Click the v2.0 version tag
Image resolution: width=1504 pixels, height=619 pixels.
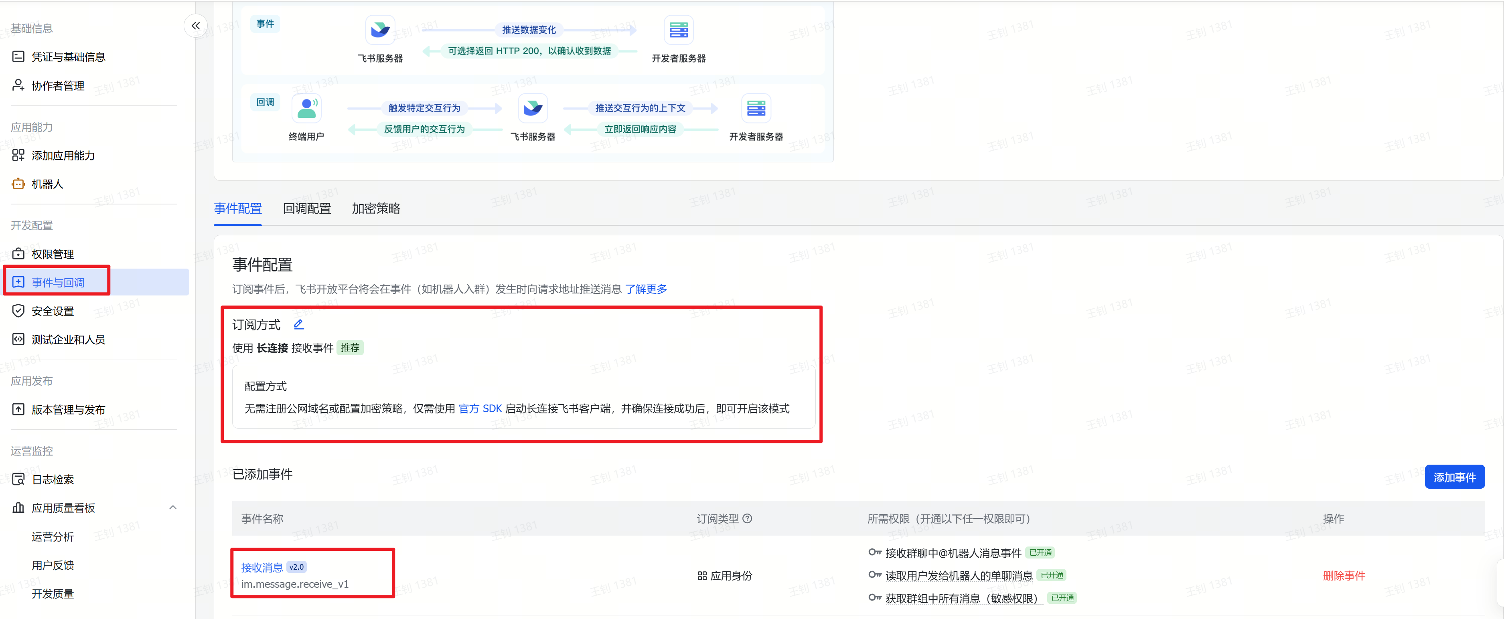point(297,567)
